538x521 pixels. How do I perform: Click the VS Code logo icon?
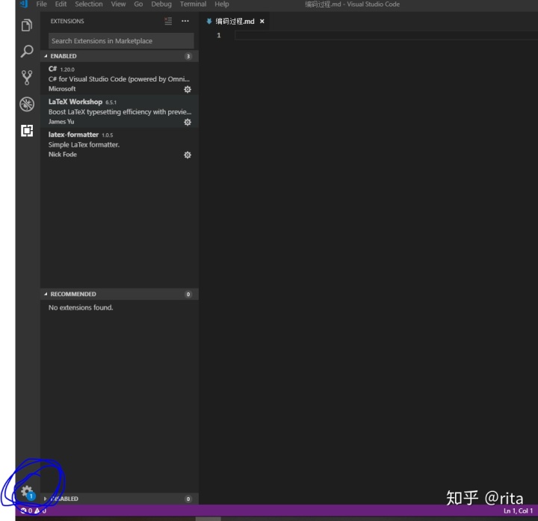coord(23,4)
